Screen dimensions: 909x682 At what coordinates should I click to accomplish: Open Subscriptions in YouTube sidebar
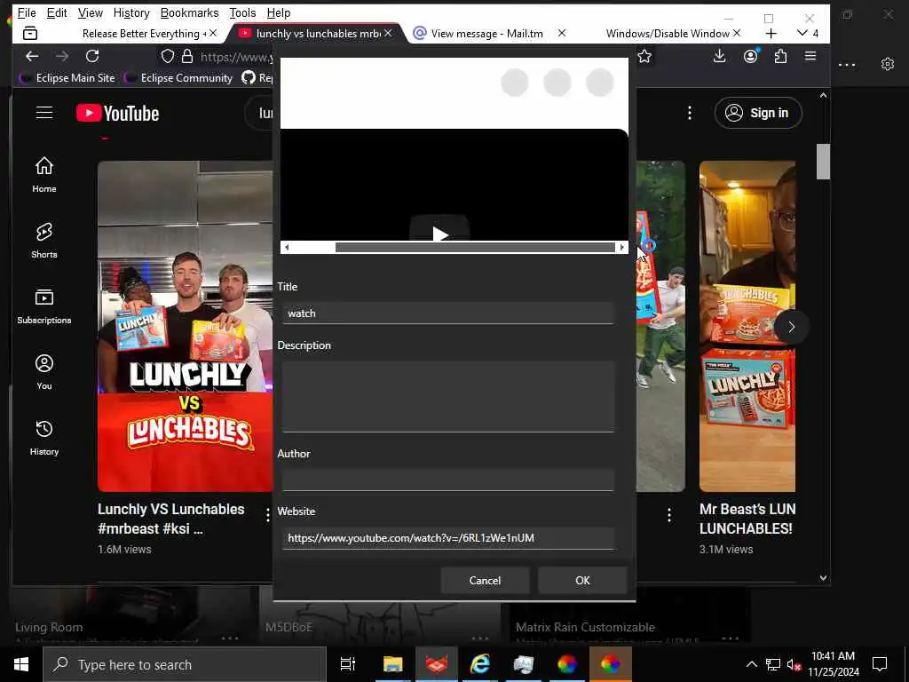(44, 306)
